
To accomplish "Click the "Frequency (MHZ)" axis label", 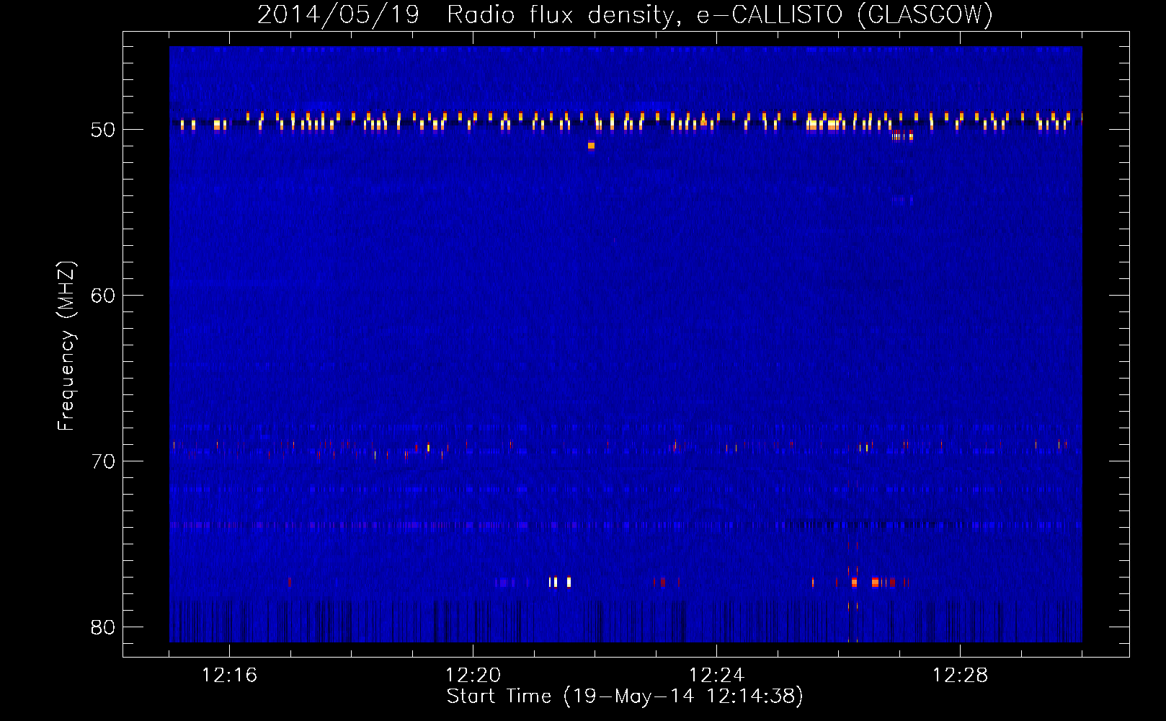I will (66, 346).
